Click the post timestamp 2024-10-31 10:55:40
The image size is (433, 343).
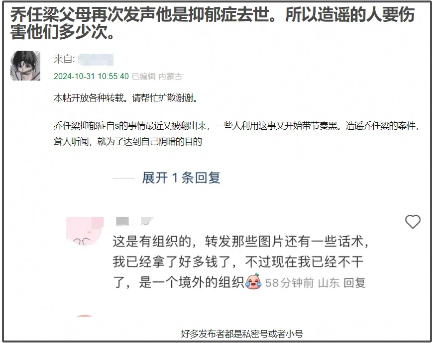pos(91,76)
